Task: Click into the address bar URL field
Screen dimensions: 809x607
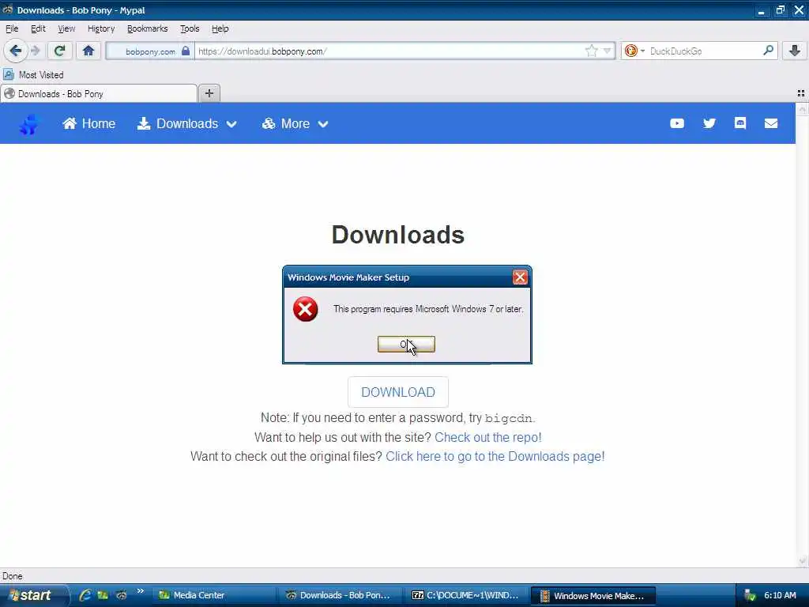Action: click(x=389, y=51)
